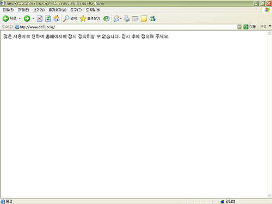Viewport: 272px width, 204px height.
Task: Open the History clock icon
Action: coord(107,18)
